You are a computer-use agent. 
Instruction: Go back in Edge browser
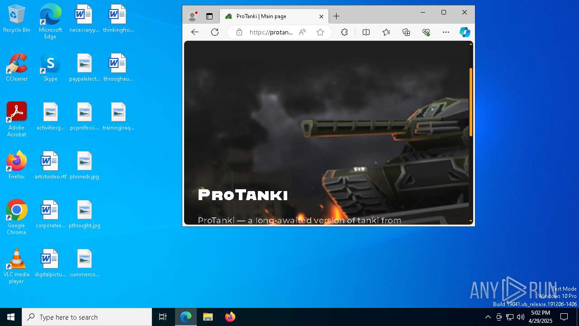[195, 32]
